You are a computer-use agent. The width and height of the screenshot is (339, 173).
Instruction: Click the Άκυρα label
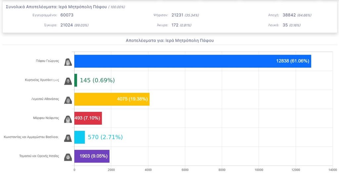(x=162, y=25)
